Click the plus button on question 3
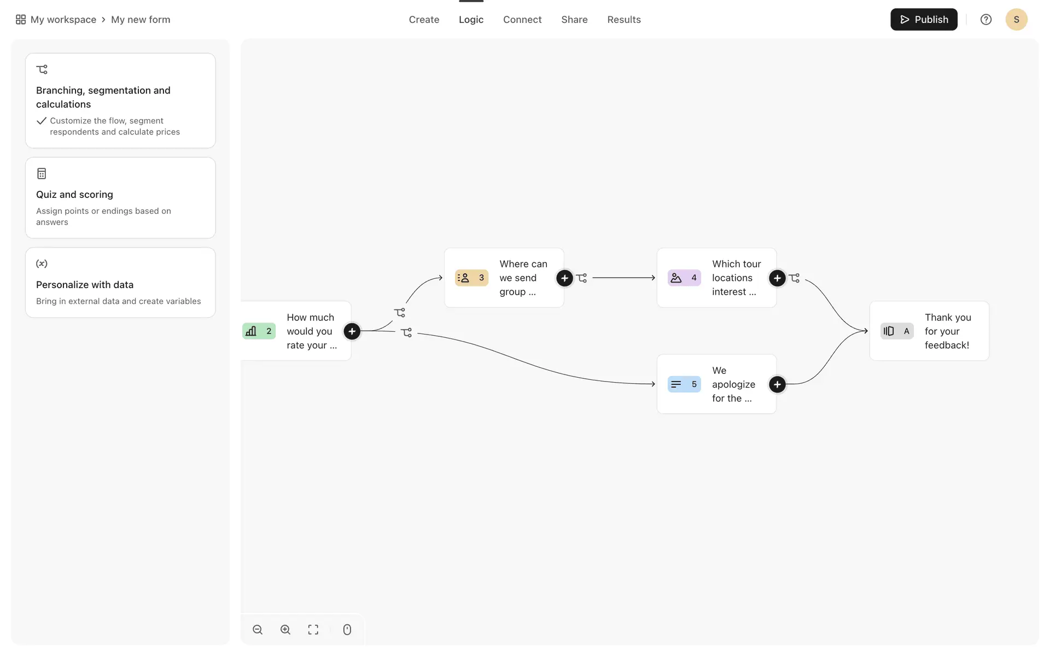Screen dimensions: 1050x656 pos(564,278)
